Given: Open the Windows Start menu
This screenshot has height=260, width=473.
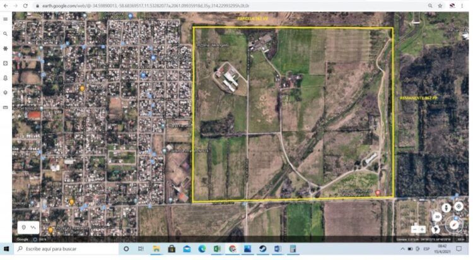Looking at the screenshot, I should click(x=6, y=249).
